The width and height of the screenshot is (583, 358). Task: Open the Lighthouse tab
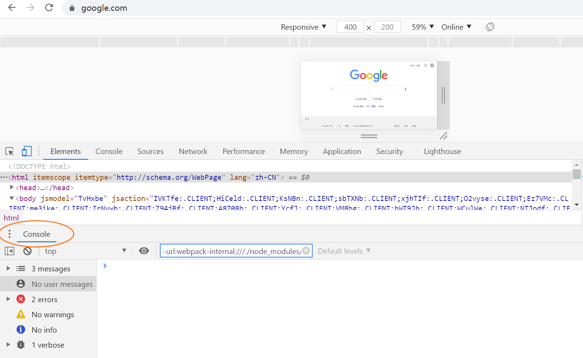coord(442,151)
